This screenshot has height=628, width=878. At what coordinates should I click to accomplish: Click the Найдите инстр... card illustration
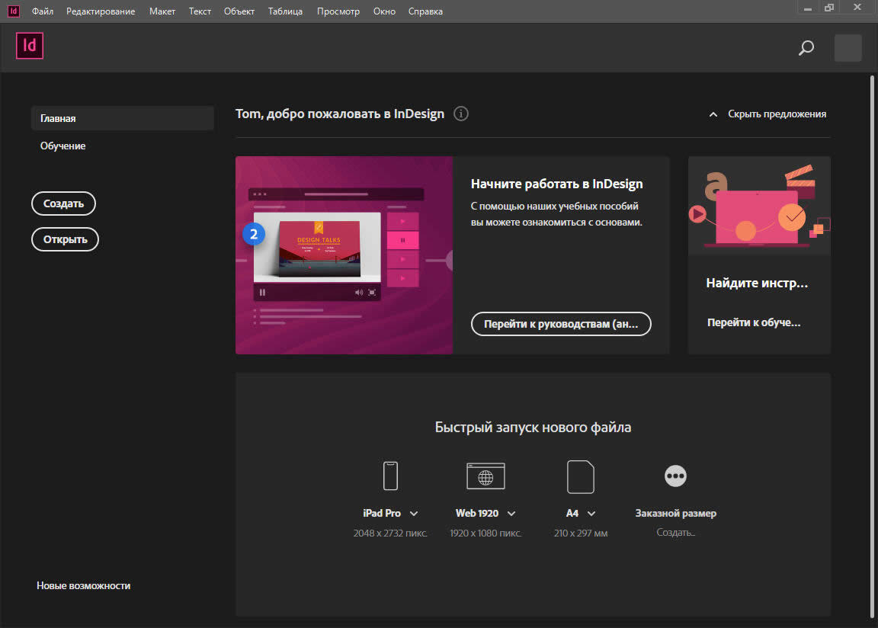point(759,206)
